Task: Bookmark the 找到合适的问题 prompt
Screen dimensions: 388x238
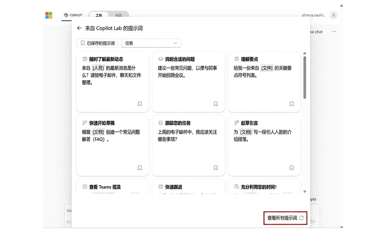Action: coord(216,104)
